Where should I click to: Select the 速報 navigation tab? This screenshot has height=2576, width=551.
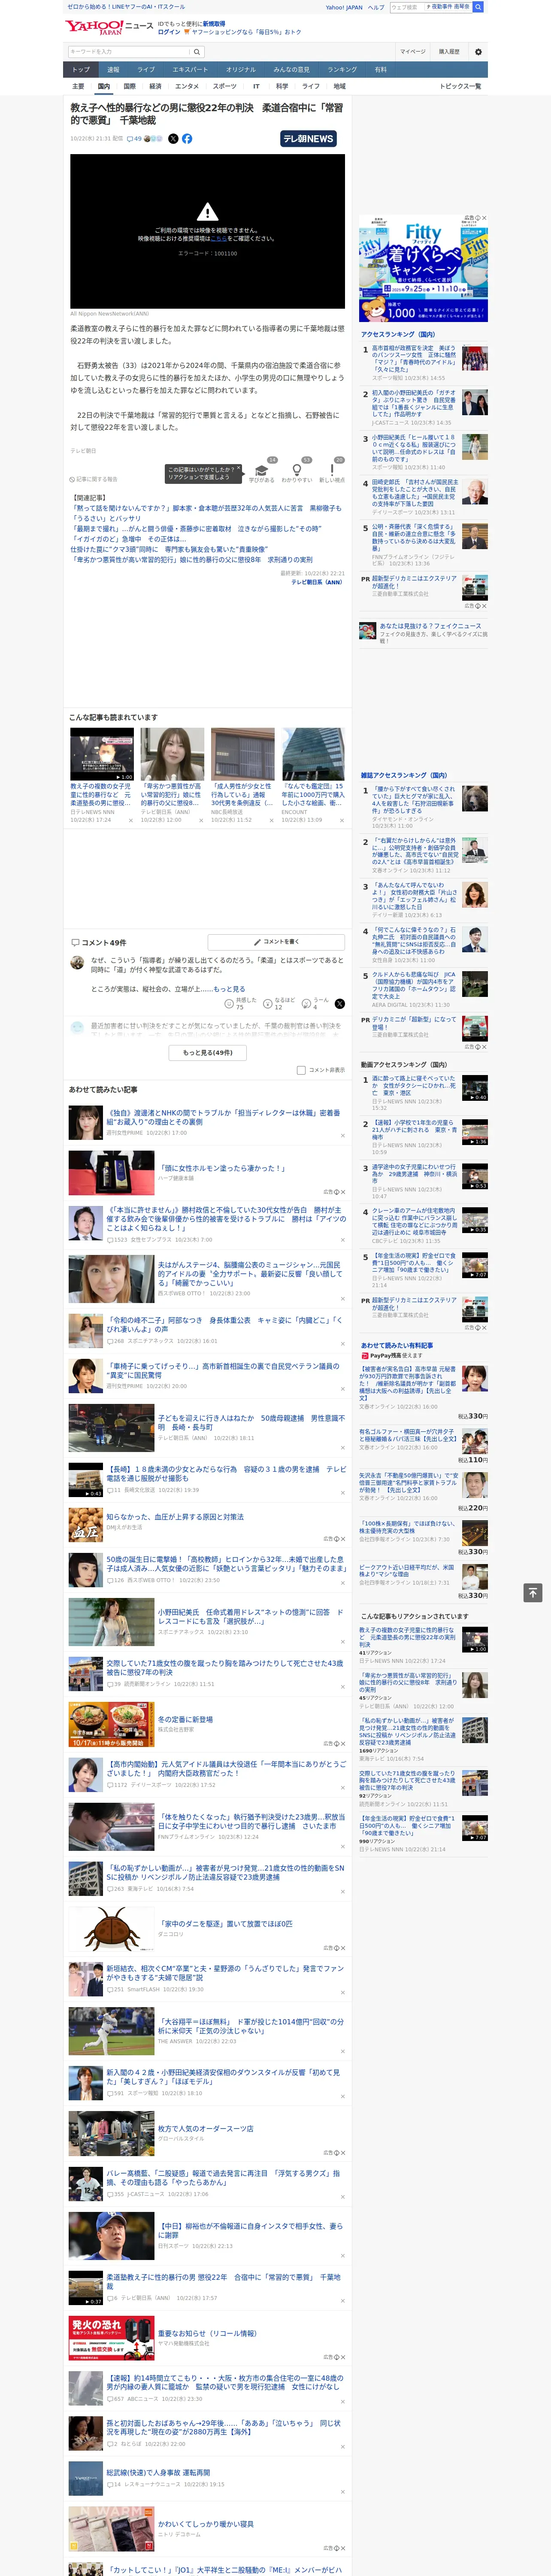click(x=113, y=69)
